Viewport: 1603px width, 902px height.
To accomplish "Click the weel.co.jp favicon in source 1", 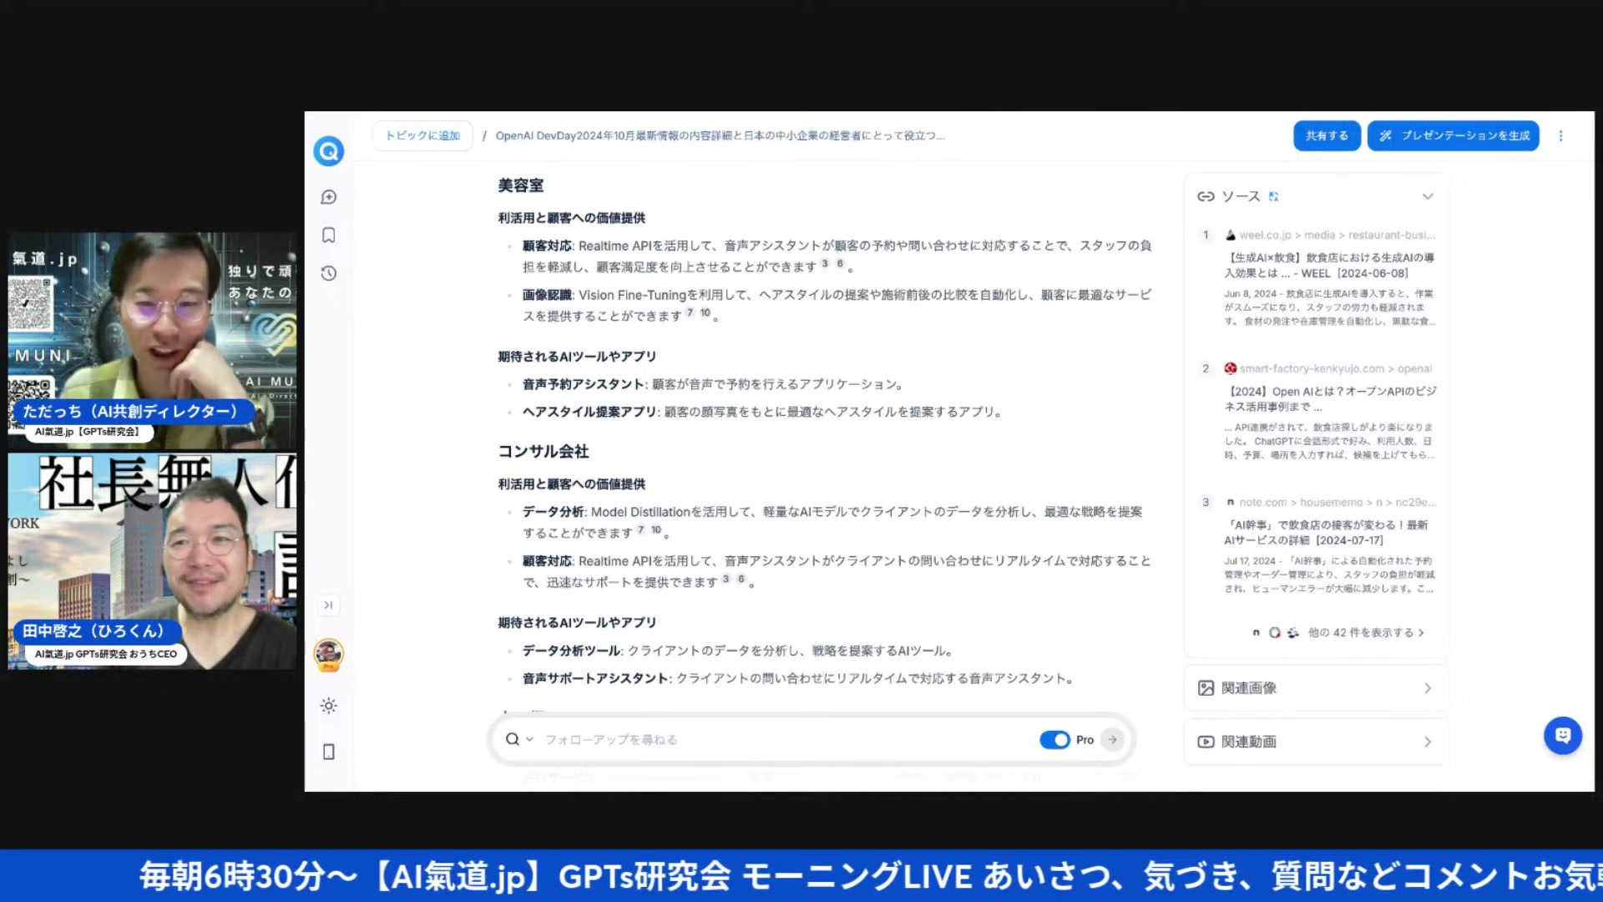I will tap(1230, 235).
